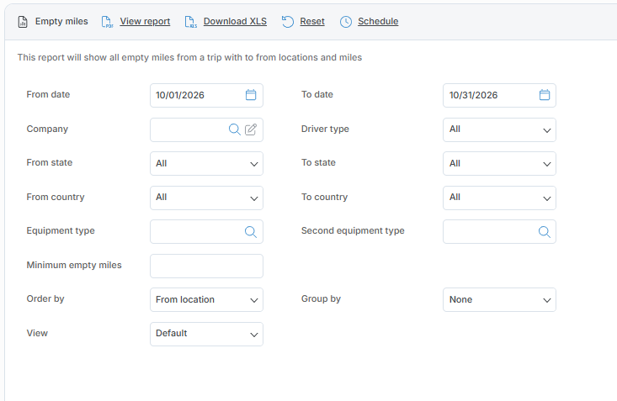The image size is (617, 401).
Task: Click the Empty miles title text
Action: tap(61, 21)
